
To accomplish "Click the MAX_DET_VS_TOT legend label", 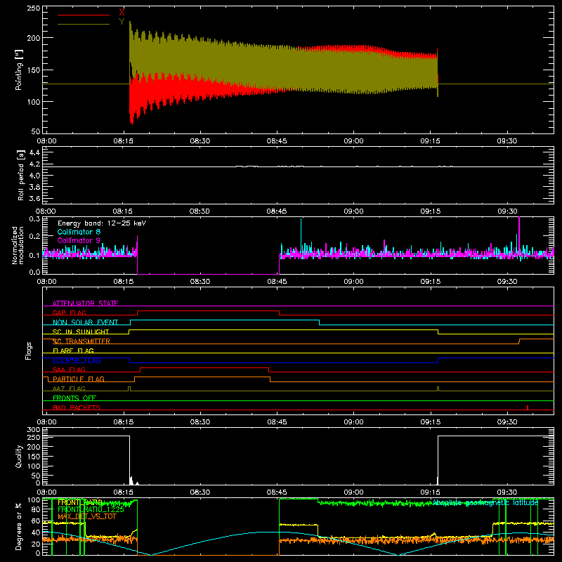I will click(87, 516).
